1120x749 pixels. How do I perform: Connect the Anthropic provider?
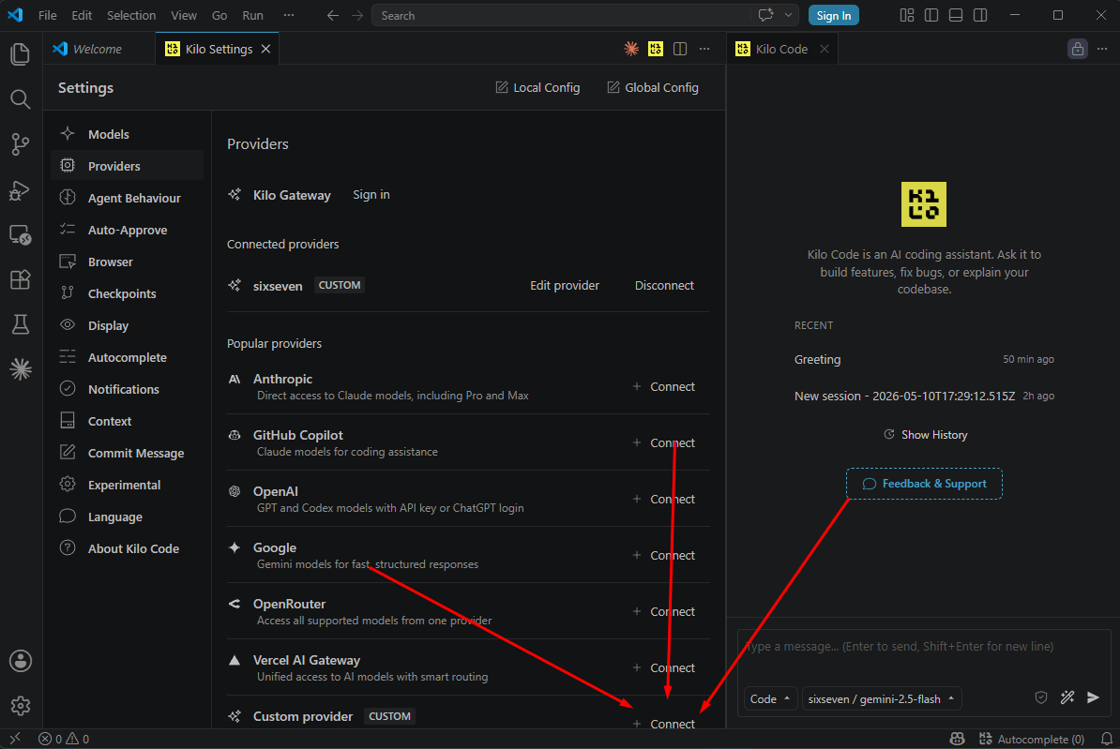(663, 386)
